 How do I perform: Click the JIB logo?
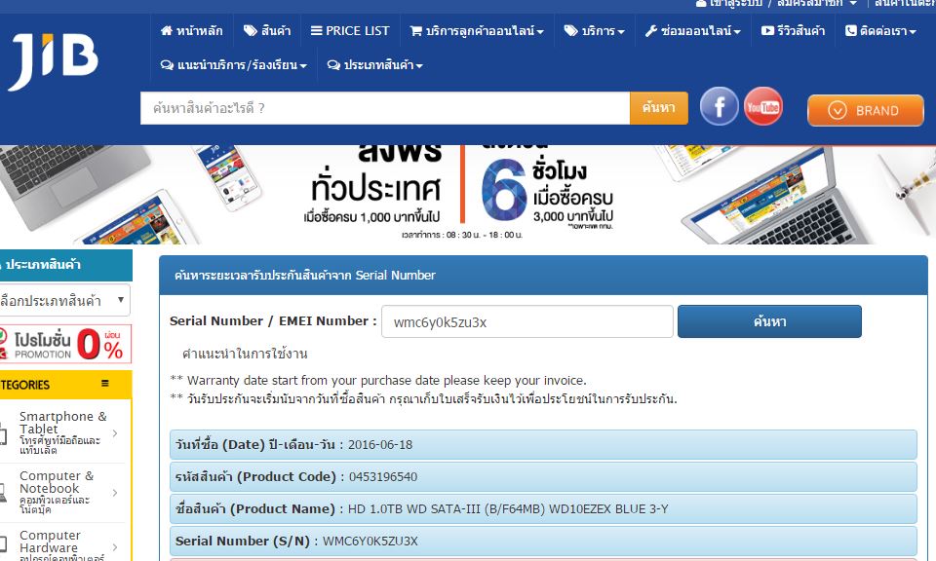tap(54, 60)
